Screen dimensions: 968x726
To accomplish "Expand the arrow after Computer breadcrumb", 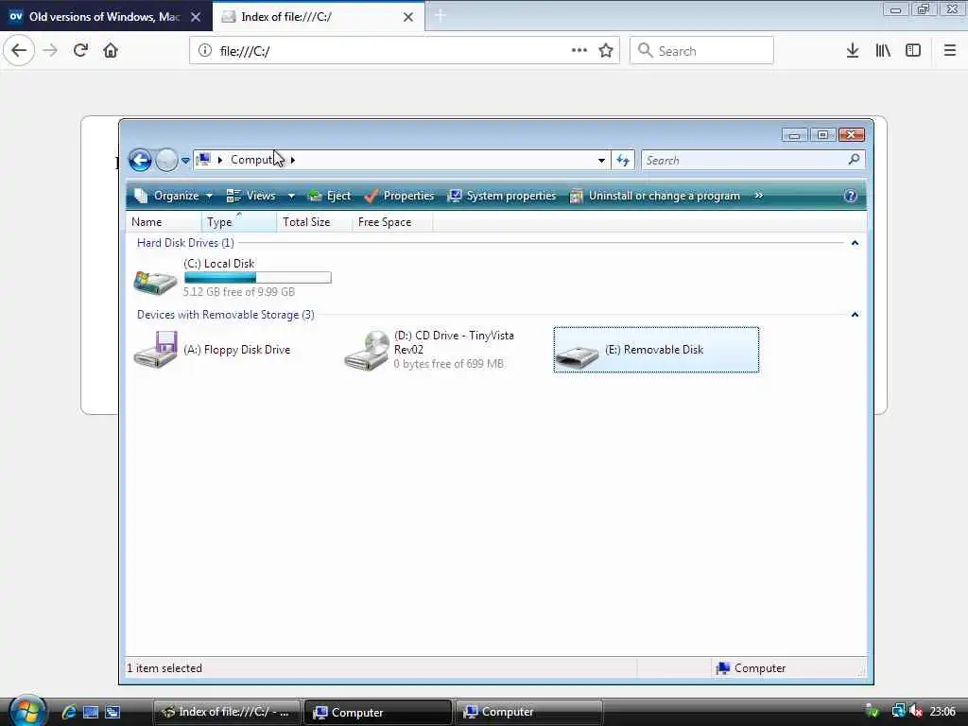I will [x=293, y=160].
